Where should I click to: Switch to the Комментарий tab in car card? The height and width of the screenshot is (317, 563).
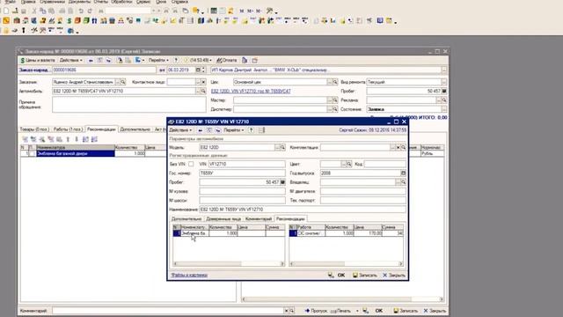point(259,219)
